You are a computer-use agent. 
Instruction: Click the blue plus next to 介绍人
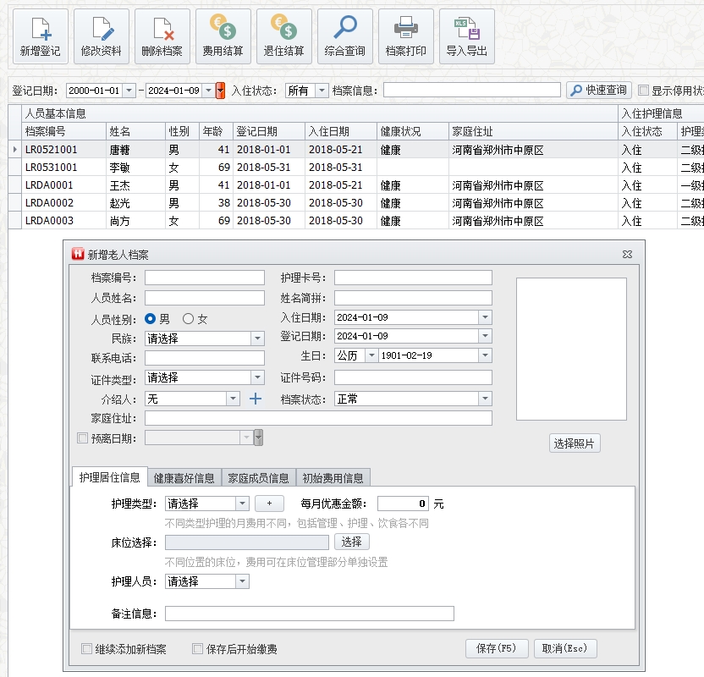point(255,399)
